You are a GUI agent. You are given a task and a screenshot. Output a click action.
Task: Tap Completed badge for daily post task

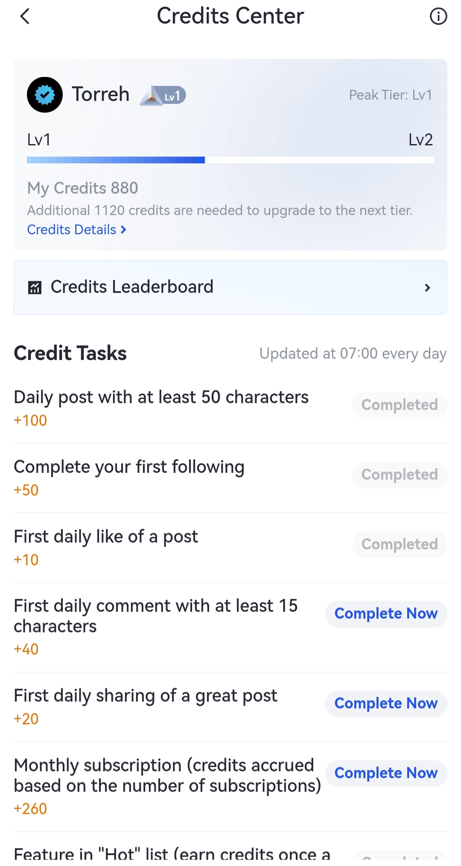[x=400, y=405]
